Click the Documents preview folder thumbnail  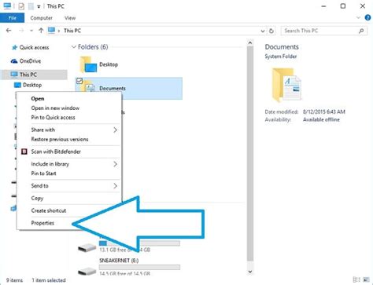286,85
